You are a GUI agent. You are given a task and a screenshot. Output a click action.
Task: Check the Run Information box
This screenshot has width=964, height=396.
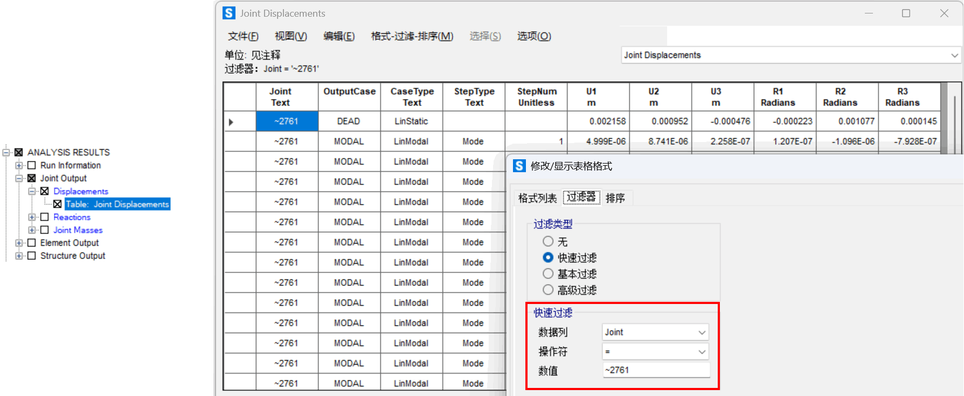tap(32, 165)
